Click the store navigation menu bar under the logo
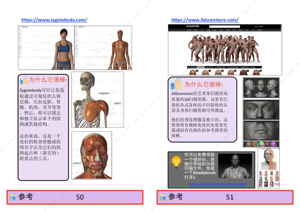The image size is (300, 212). point(224,30)
